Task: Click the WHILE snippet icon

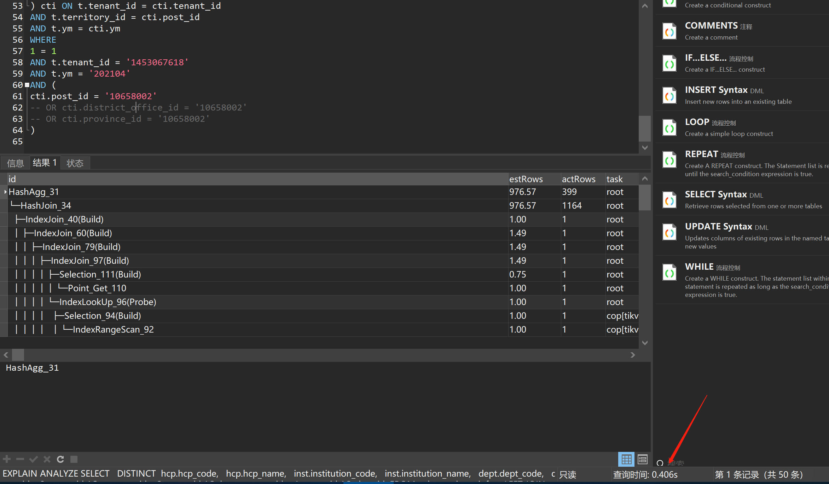Action: [669, 272]
